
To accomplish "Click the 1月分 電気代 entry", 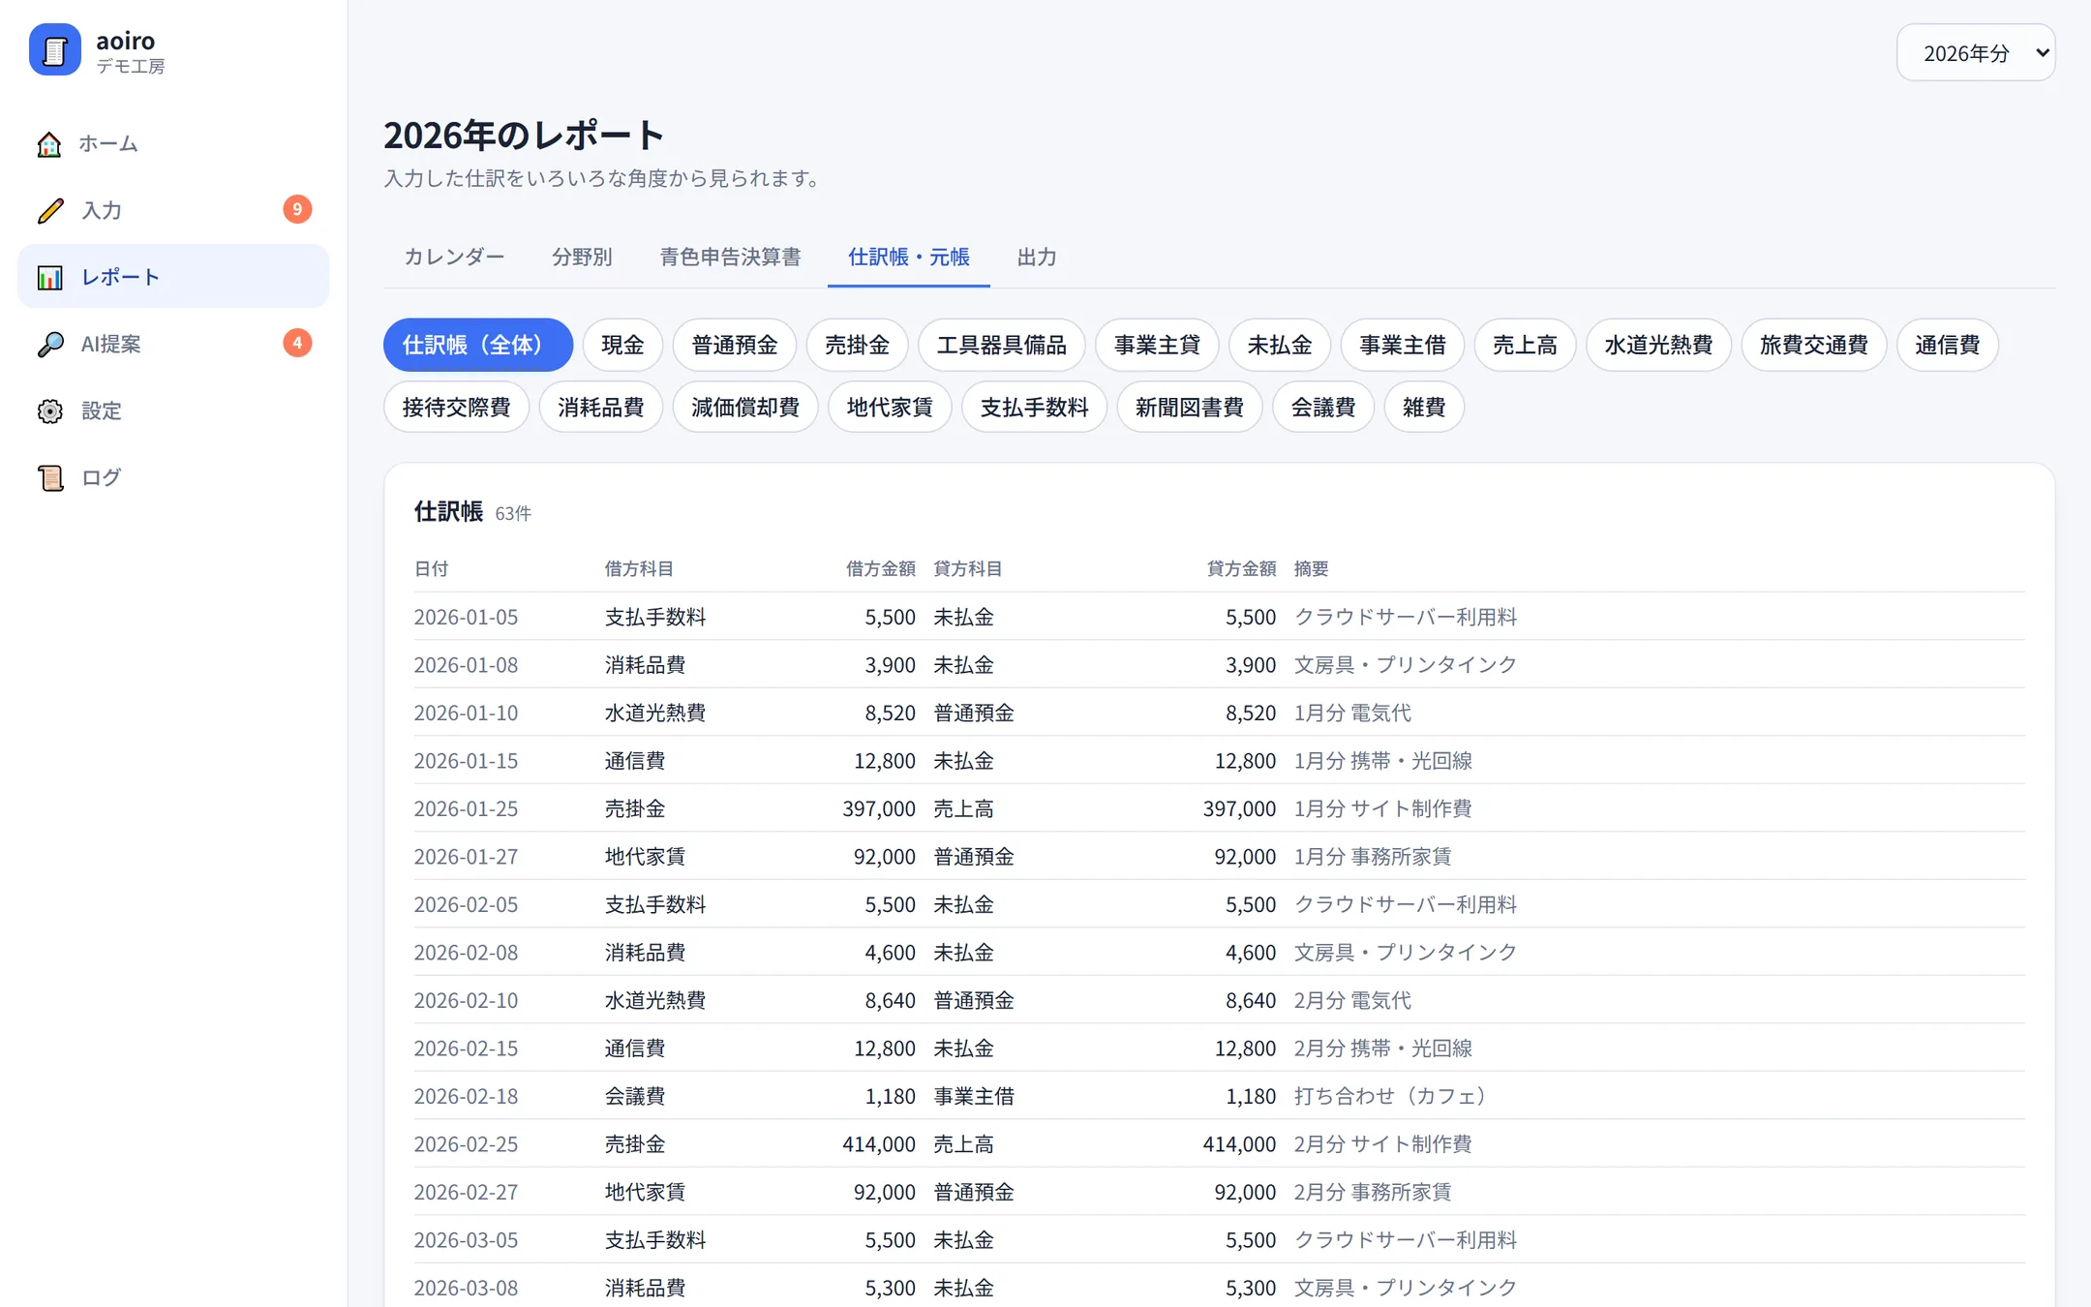I will click(1352, 713).
